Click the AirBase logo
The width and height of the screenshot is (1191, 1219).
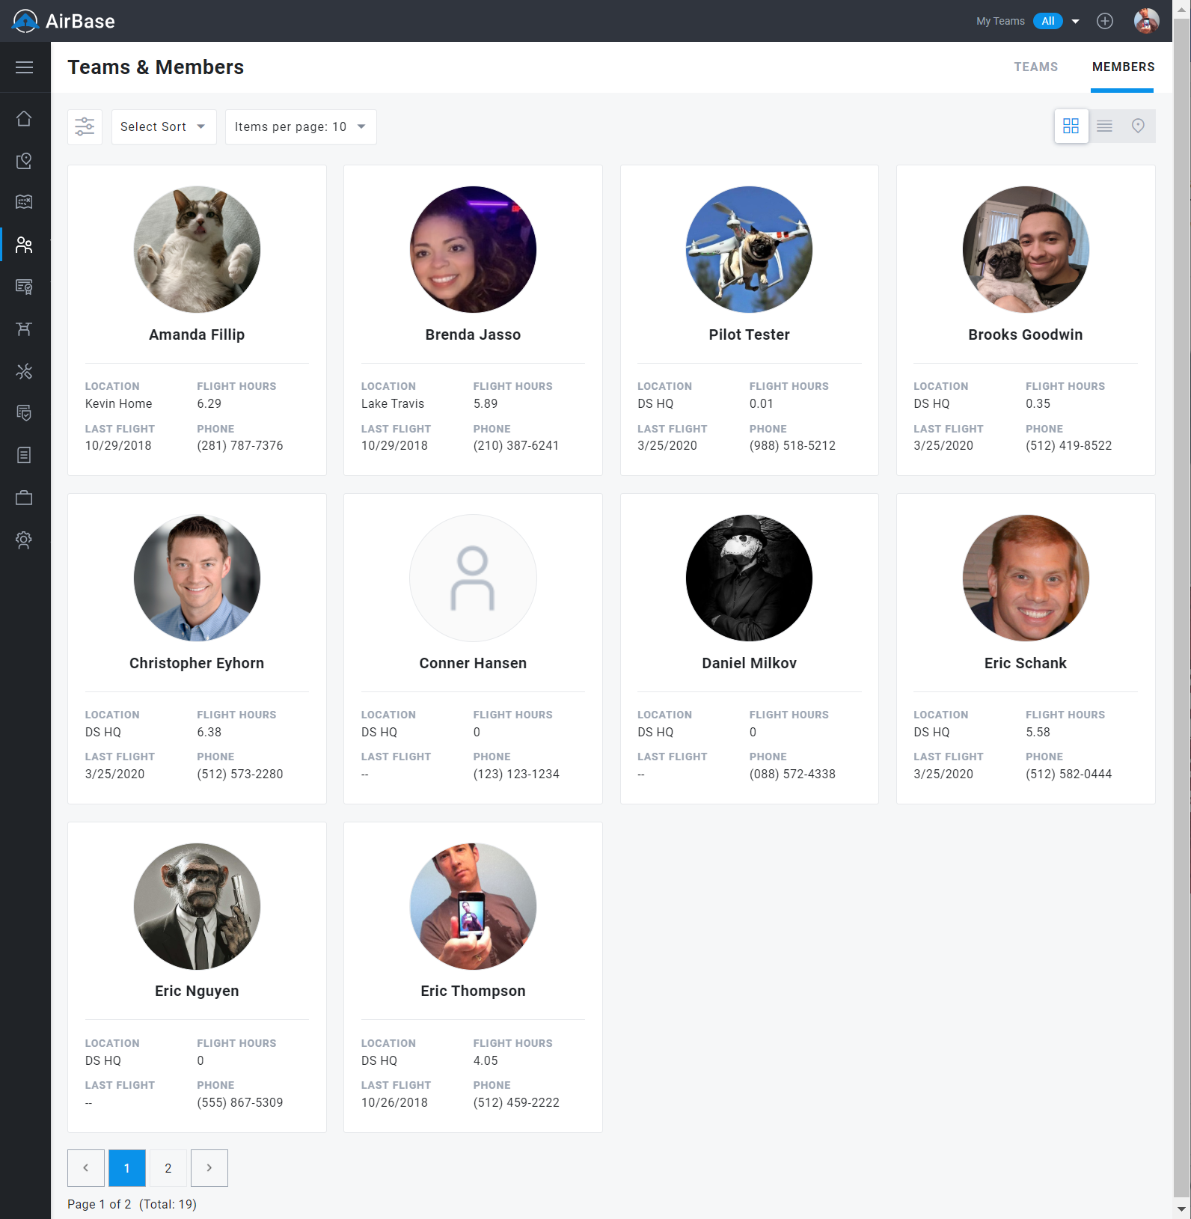[x=64, y=21]
